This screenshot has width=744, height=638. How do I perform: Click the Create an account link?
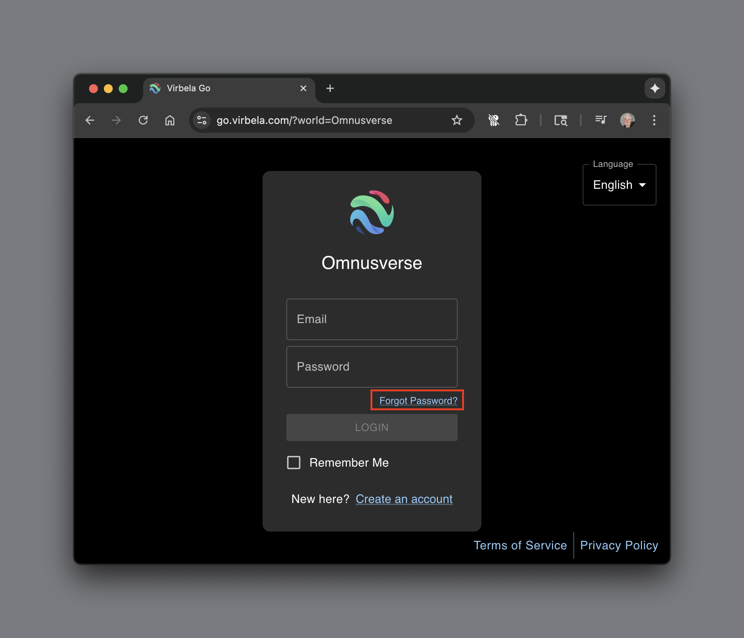[x=404, y=499]
